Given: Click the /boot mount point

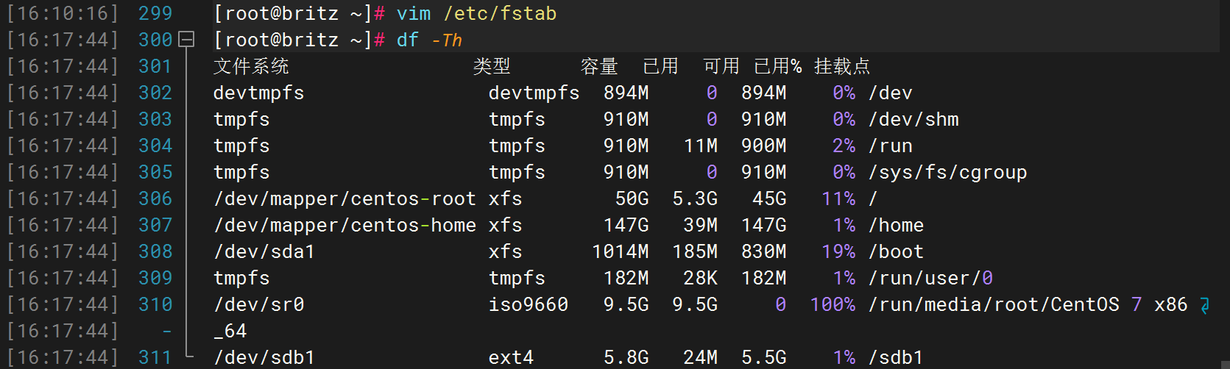Looking at the screenshot, I should pyautogui.click(x=897, y=251).
